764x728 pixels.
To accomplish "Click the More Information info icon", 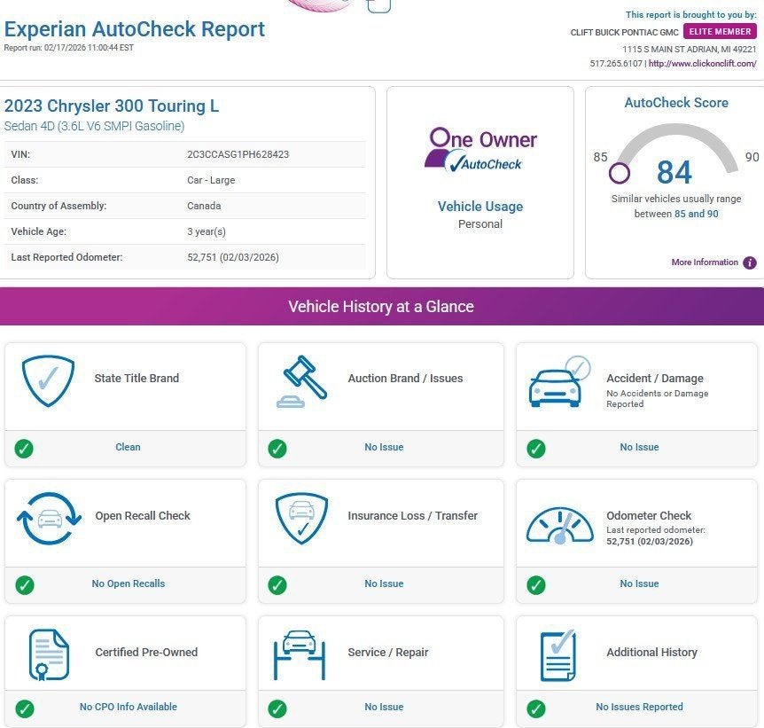I will tap(750, 262).
